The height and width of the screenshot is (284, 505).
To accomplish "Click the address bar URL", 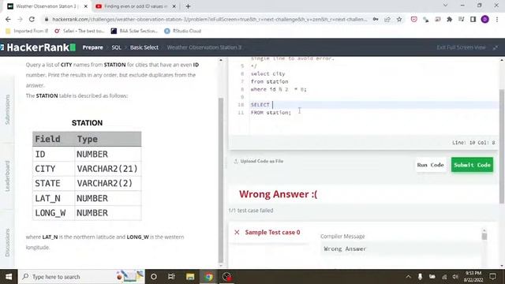I will click(209, 19).
